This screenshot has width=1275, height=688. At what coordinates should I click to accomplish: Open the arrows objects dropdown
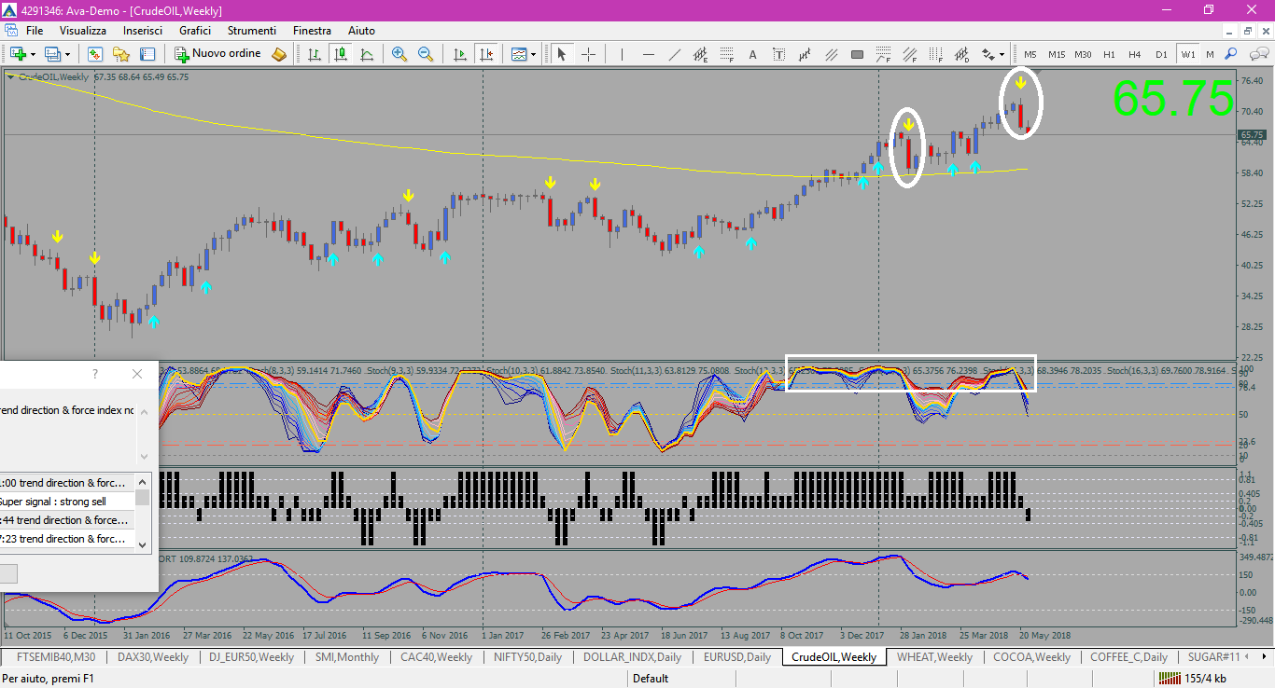coord(993,54)
